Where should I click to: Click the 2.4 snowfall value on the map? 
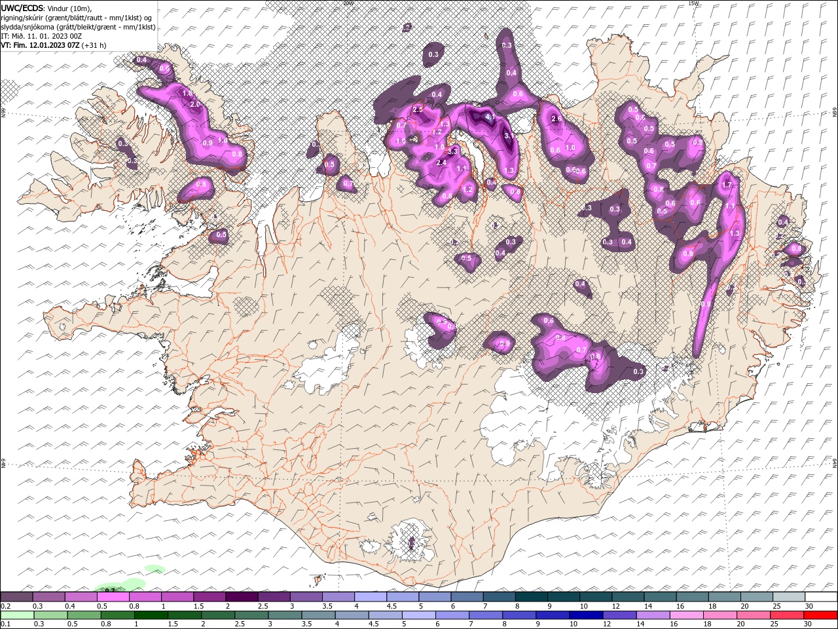pos(441,162)
